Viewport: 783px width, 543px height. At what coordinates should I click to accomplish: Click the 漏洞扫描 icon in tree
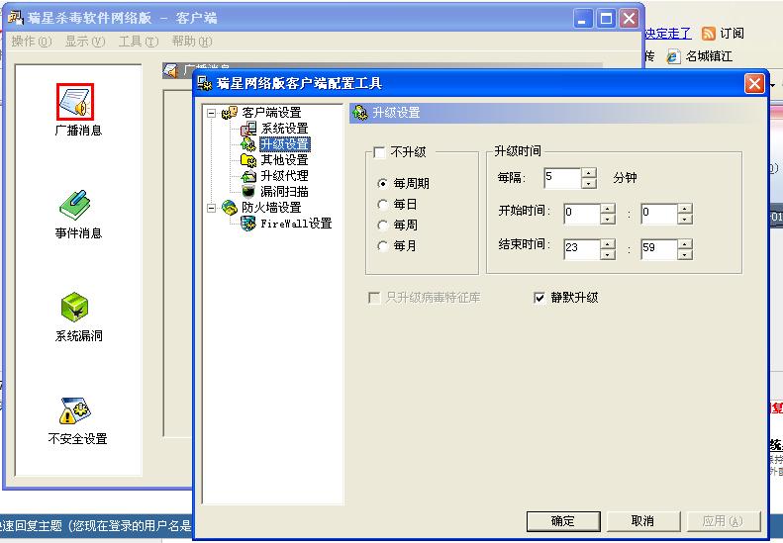coord(248,192)
